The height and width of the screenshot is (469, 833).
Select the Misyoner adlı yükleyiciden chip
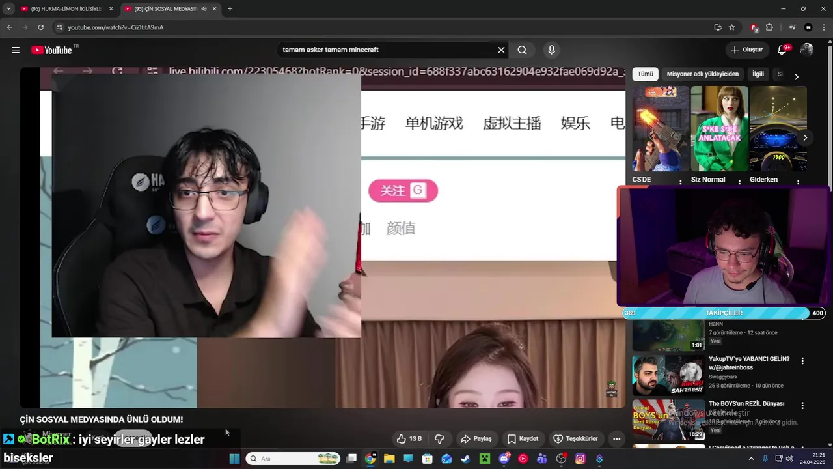pos(703,74)
